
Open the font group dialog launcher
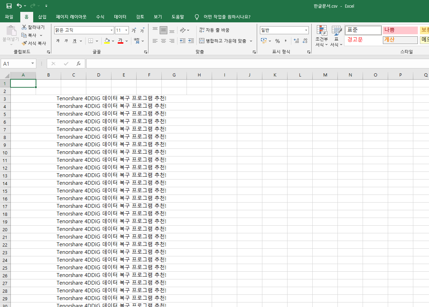pos(146,52)
